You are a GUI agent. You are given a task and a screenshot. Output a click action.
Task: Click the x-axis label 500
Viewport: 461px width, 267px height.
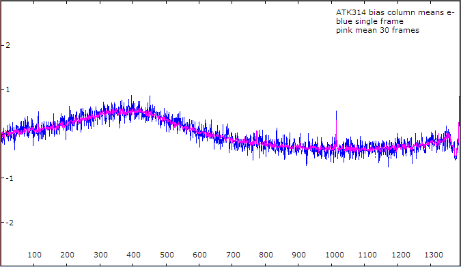coord(167,255)
